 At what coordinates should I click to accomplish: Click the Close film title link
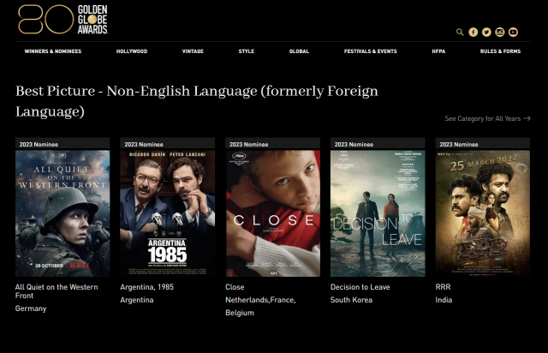(x=235, y=287)
